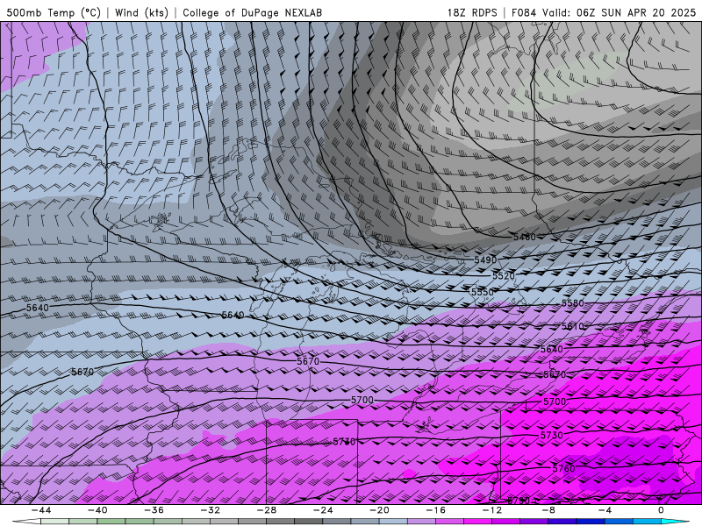Click the -4 colorbar scale value
Image resolution: width=702 pixels, height=526 pixels.
pyautogui.click(x=605, y=510)
